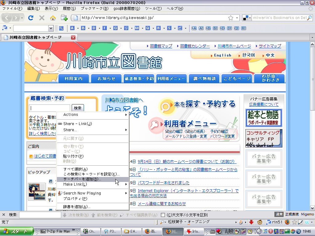Open the goo辞書履歴(G) menu
Image resolution: width=315 pixels, height=236 pixels.
point(127,8)
